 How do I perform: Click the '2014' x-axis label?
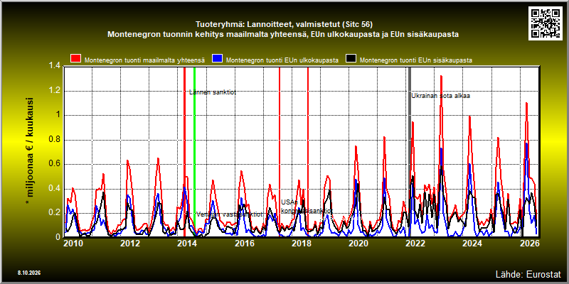click(187, 244)
